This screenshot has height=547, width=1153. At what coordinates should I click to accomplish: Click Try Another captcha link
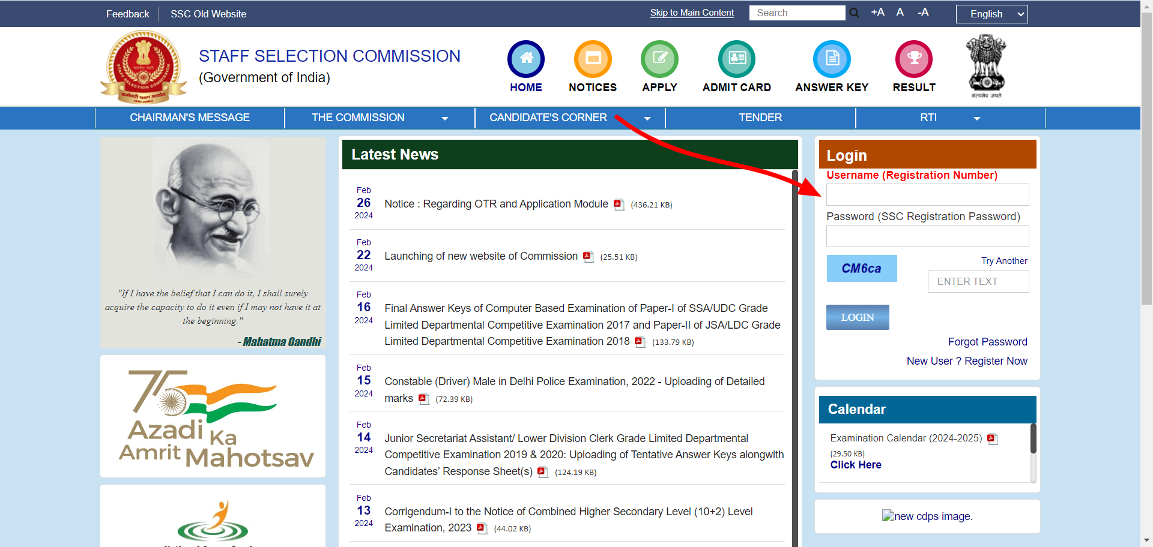click(x=1004, y=261)
